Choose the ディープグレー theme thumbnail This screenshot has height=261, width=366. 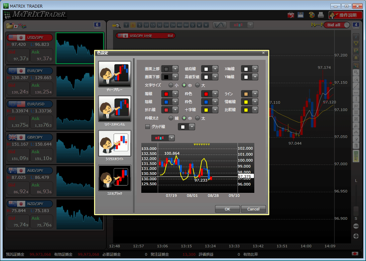(x=115, y=74)
